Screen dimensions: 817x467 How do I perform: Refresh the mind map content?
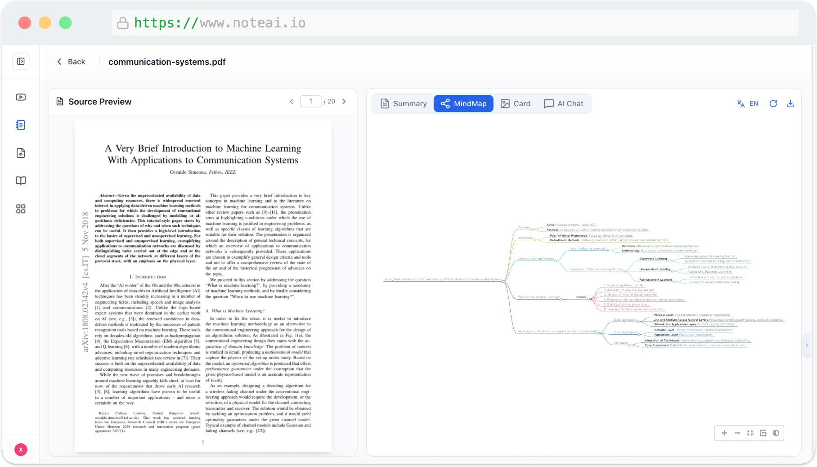(x=773, y=103)
